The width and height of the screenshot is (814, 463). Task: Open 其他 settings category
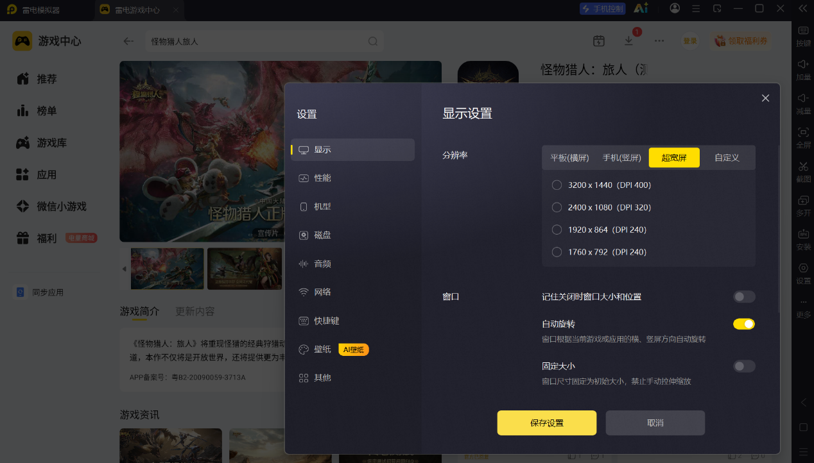coord(352,378)
